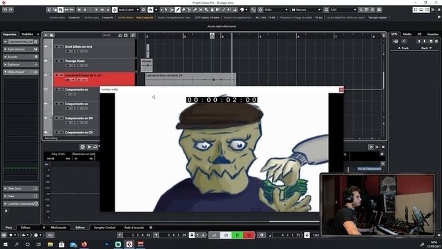
Task: Select the red Lancement liasse track
Action: (94, 79)
